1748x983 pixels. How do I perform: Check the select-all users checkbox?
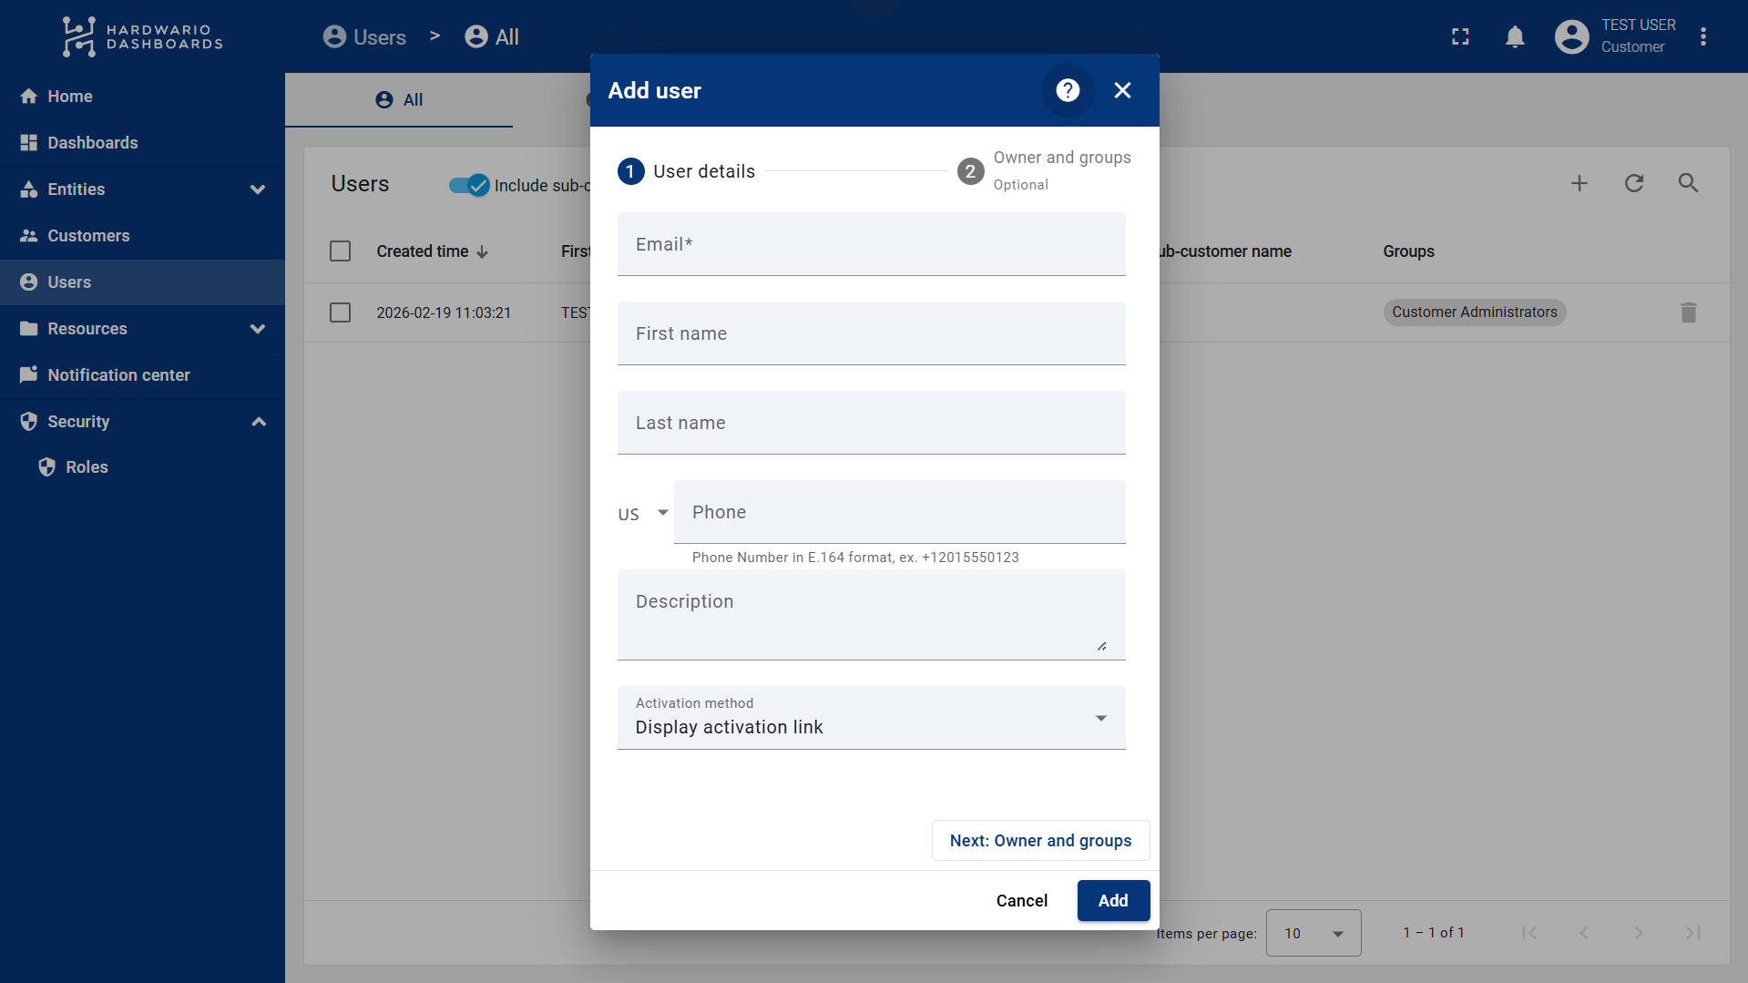[x=340, y=251]
